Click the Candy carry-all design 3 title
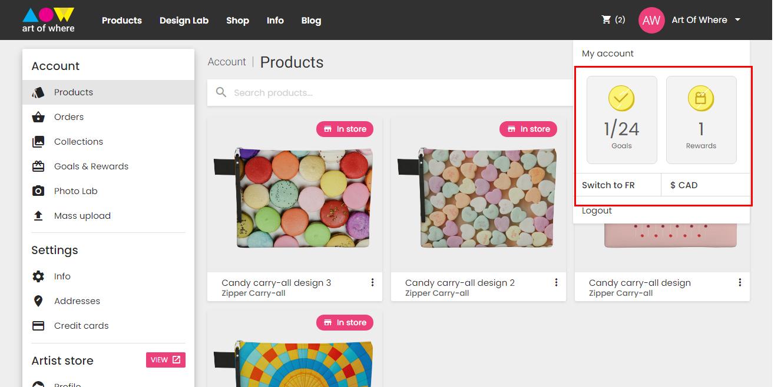 coord(276,283)
